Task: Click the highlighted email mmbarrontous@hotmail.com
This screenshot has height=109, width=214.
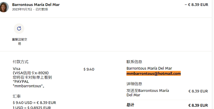Action: click(x=154, y=73)
